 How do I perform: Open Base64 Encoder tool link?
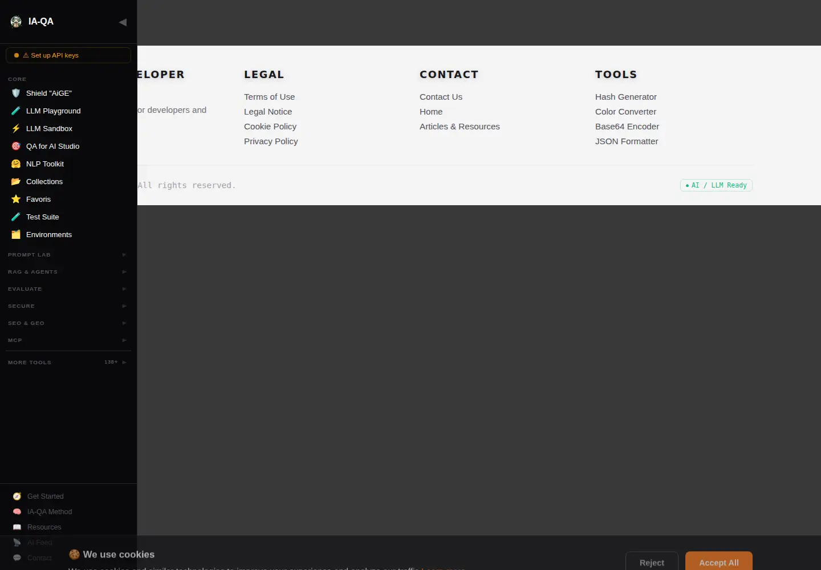(627, 127)
